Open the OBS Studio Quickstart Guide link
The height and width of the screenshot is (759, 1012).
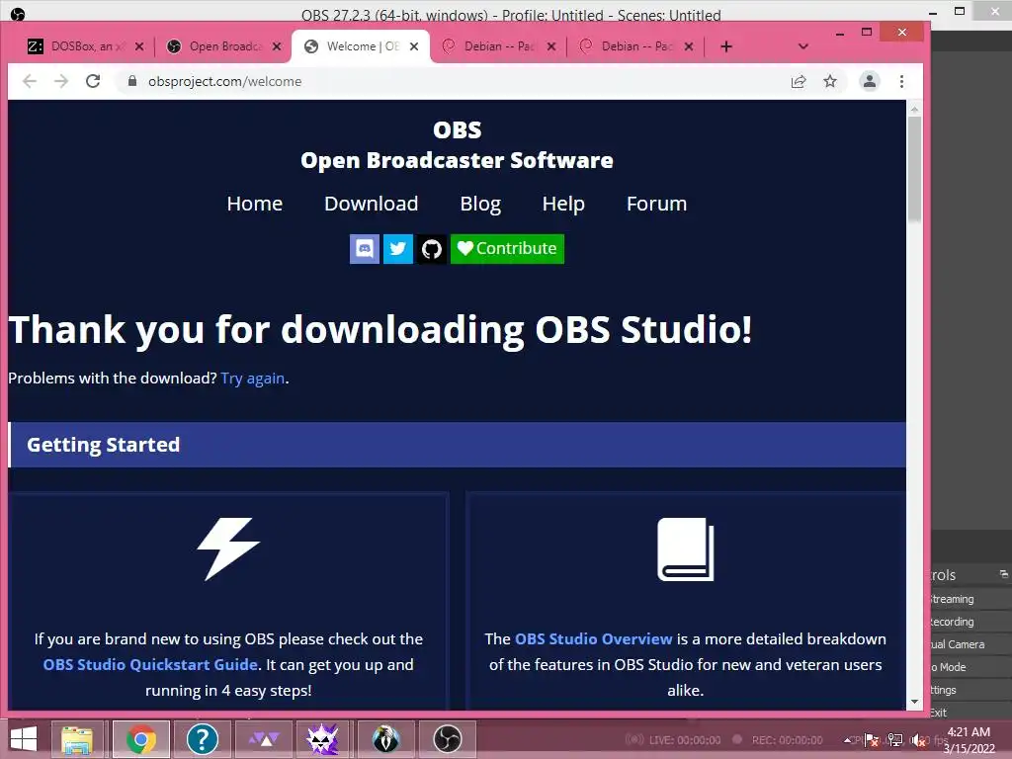pyautogui.click(x=150, y=665)
